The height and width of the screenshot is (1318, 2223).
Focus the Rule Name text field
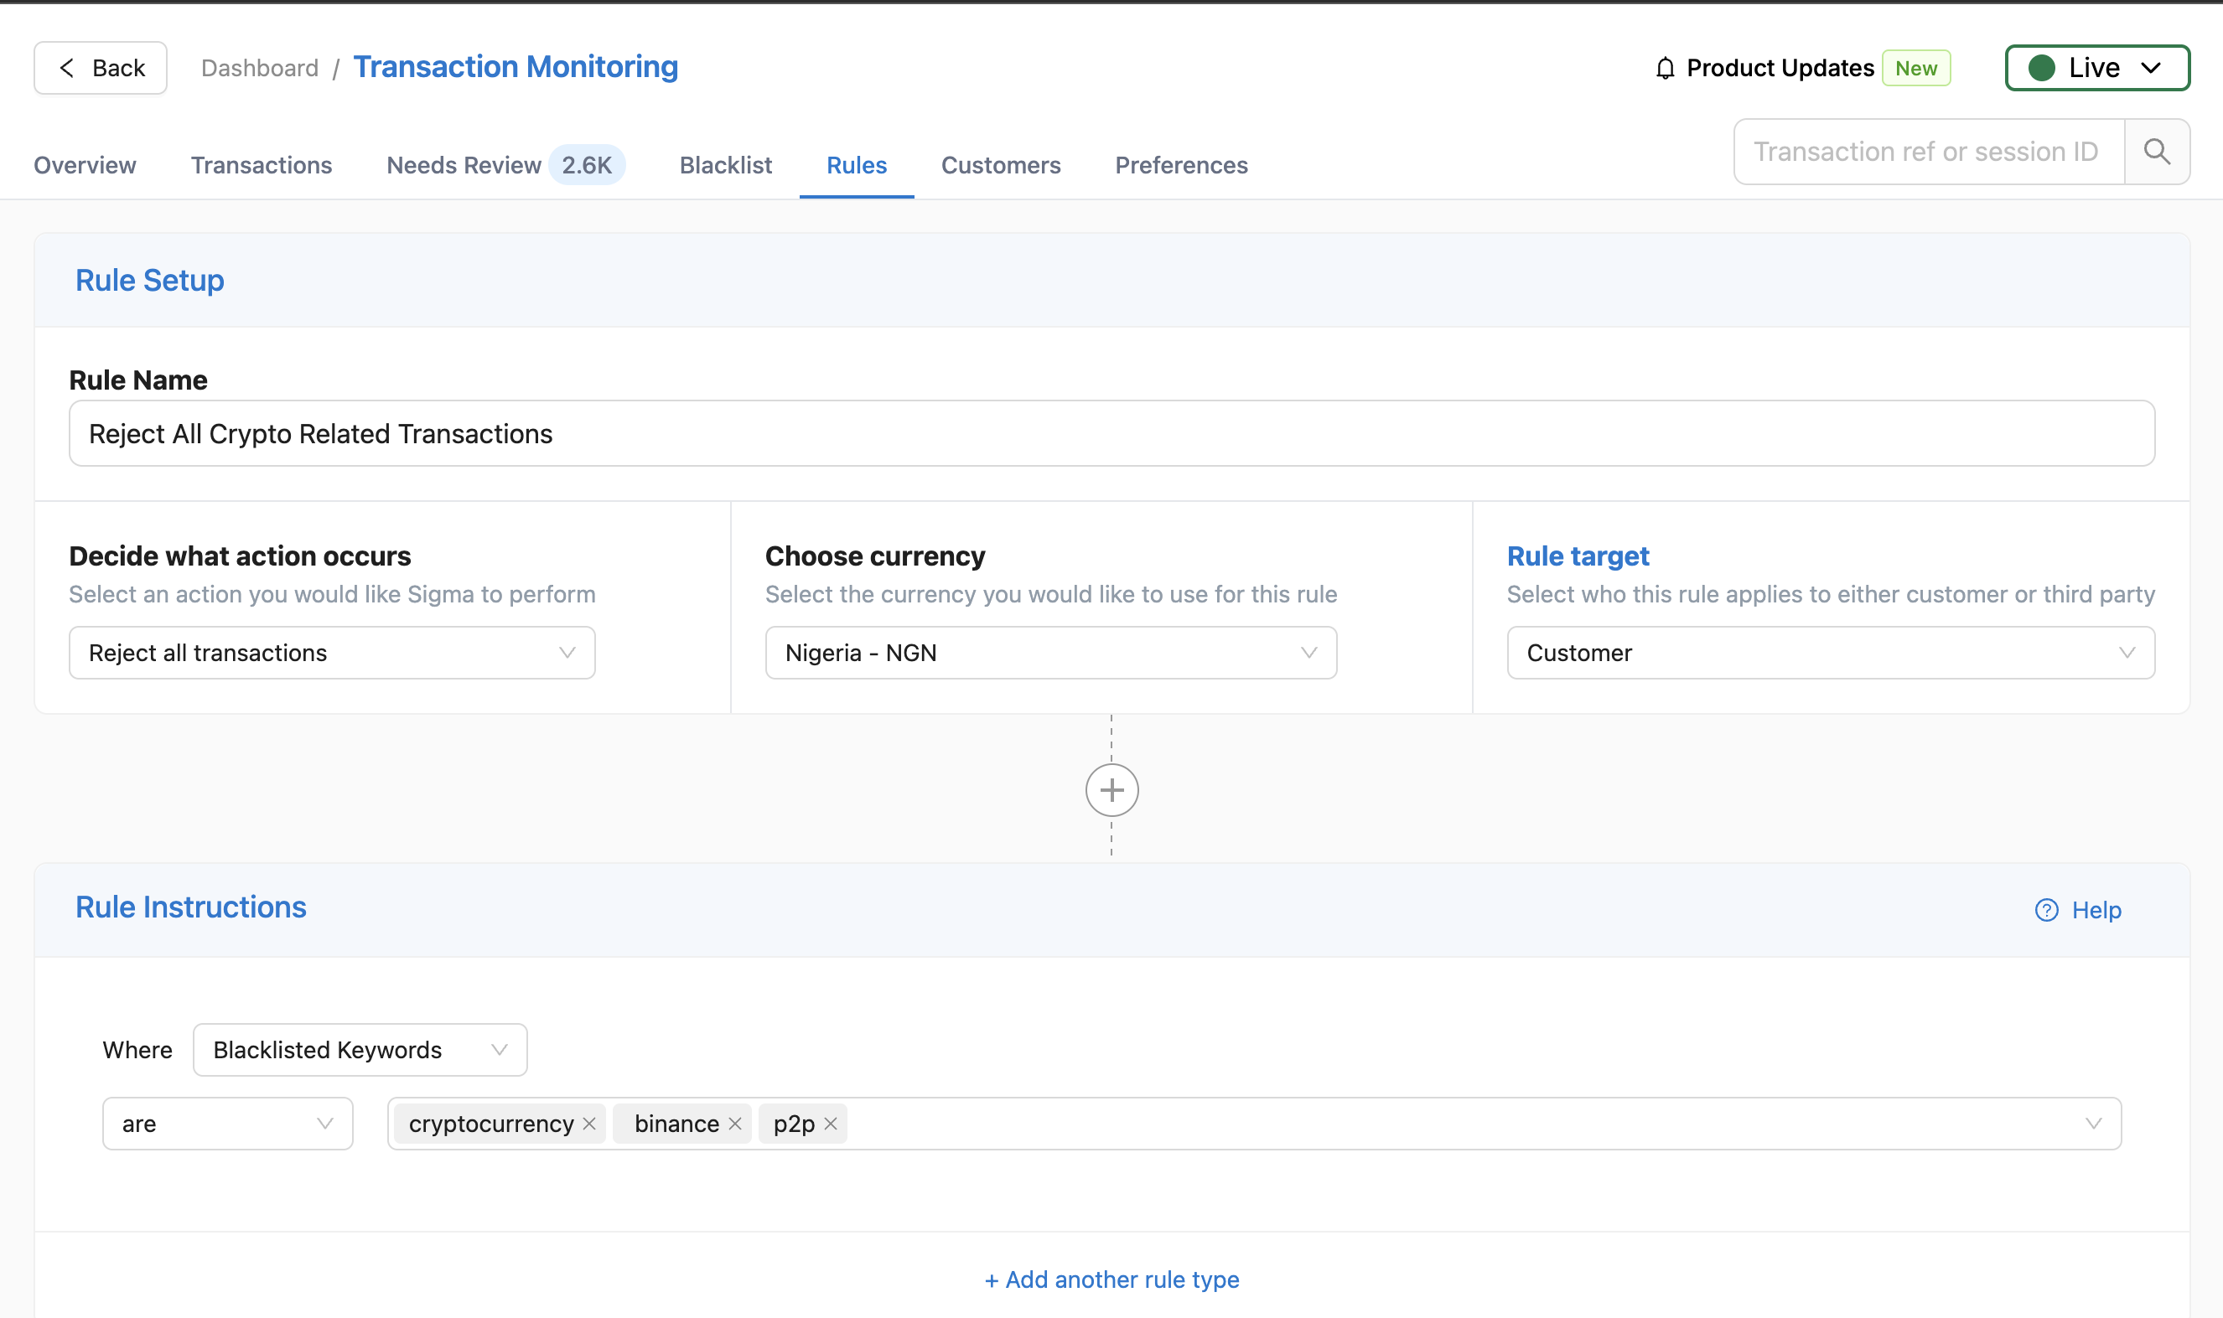click(x=1111, y=433)
